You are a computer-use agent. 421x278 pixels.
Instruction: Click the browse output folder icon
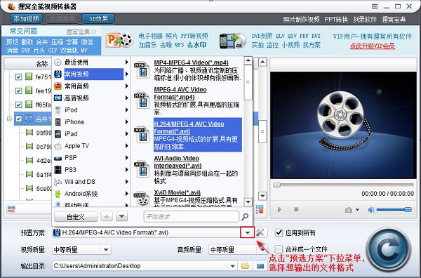tap(245, 266)
